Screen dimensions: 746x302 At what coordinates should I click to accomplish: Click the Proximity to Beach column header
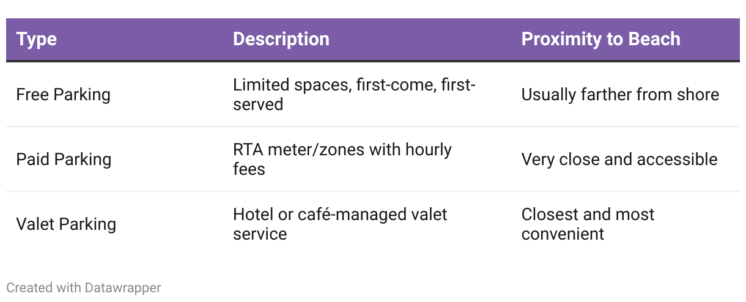[x=600, y=39]
